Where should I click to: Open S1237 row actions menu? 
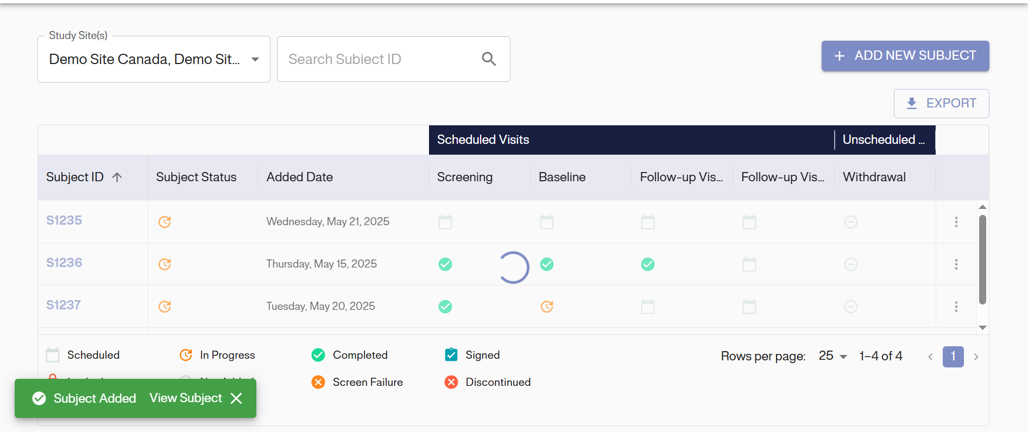956,307
